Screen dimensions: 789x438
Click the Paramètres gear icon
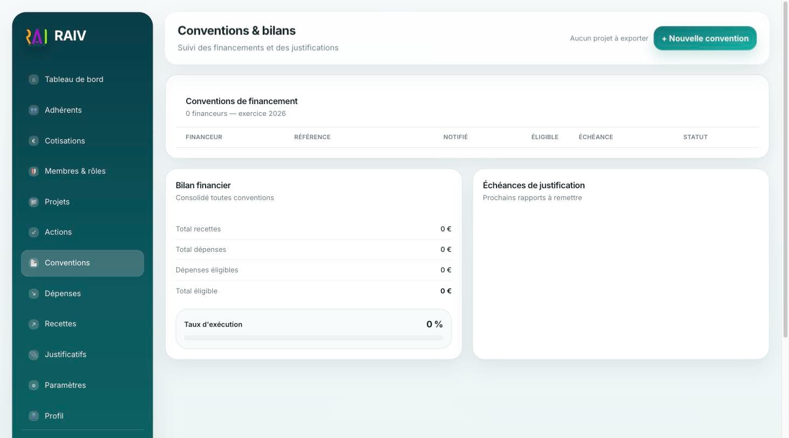(x=33, y=385)
